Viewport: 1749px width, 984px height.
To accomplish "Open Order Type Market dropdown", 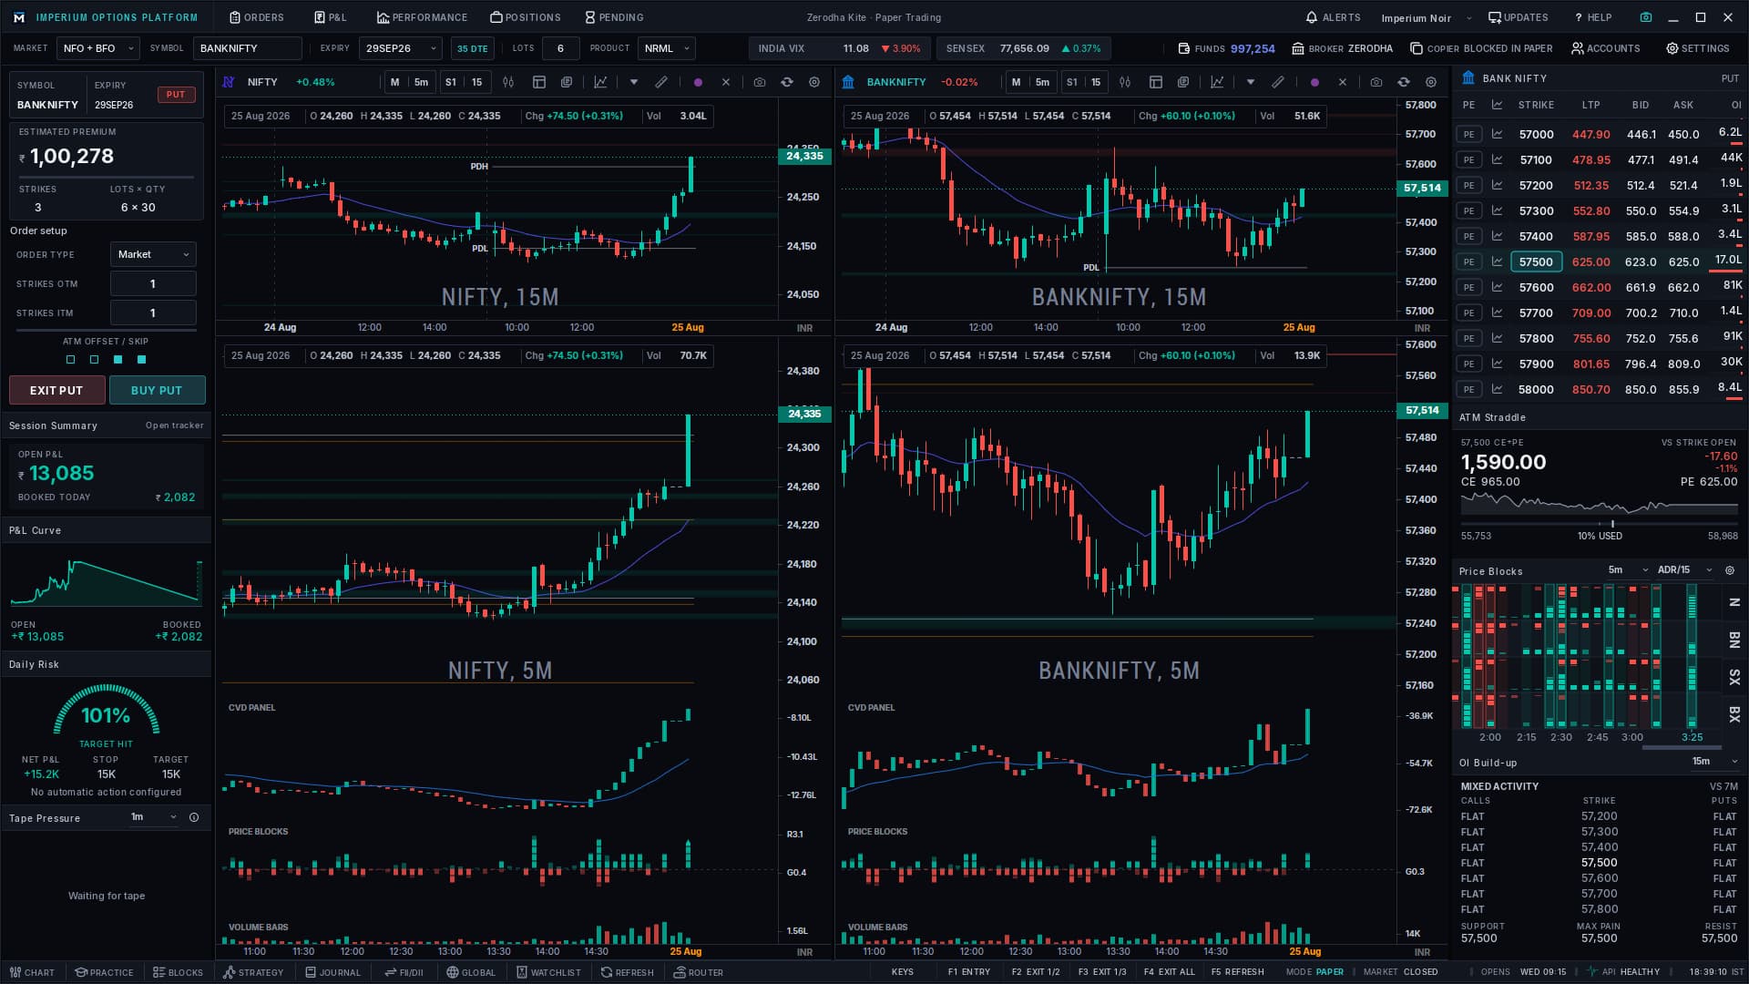I will 153,255.
